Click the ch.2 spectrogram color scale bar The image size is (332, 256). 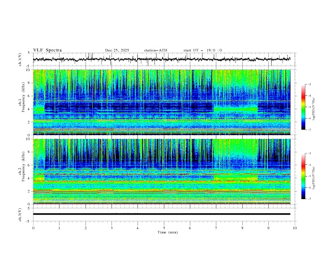pos(303,176)
